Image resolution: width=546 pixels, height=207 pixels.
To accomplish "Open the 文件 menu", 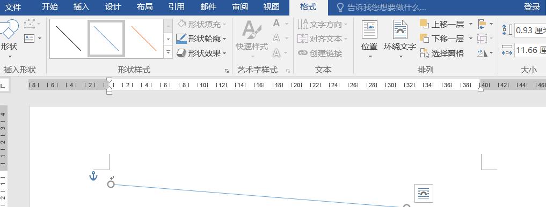I will point(12,7).
